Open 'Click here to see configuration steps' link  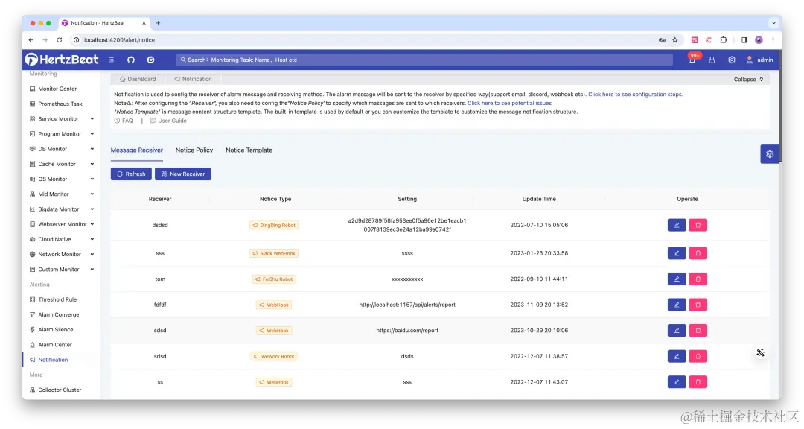635,95
